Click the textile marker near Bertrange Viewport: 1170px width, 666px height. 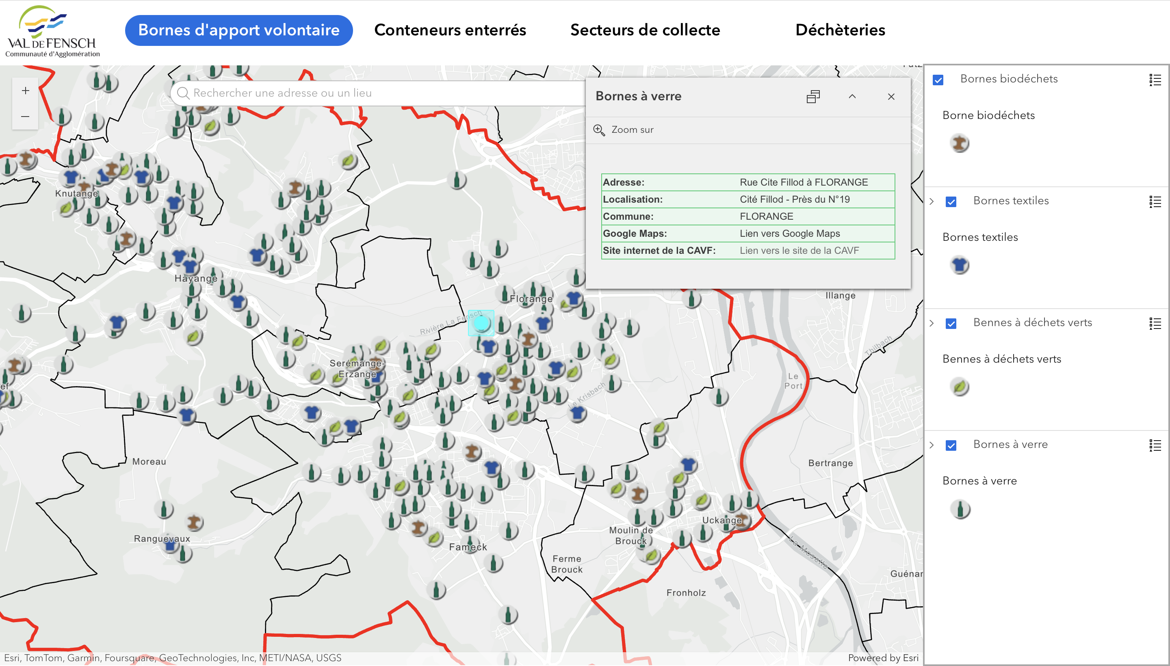click(688, 465)
